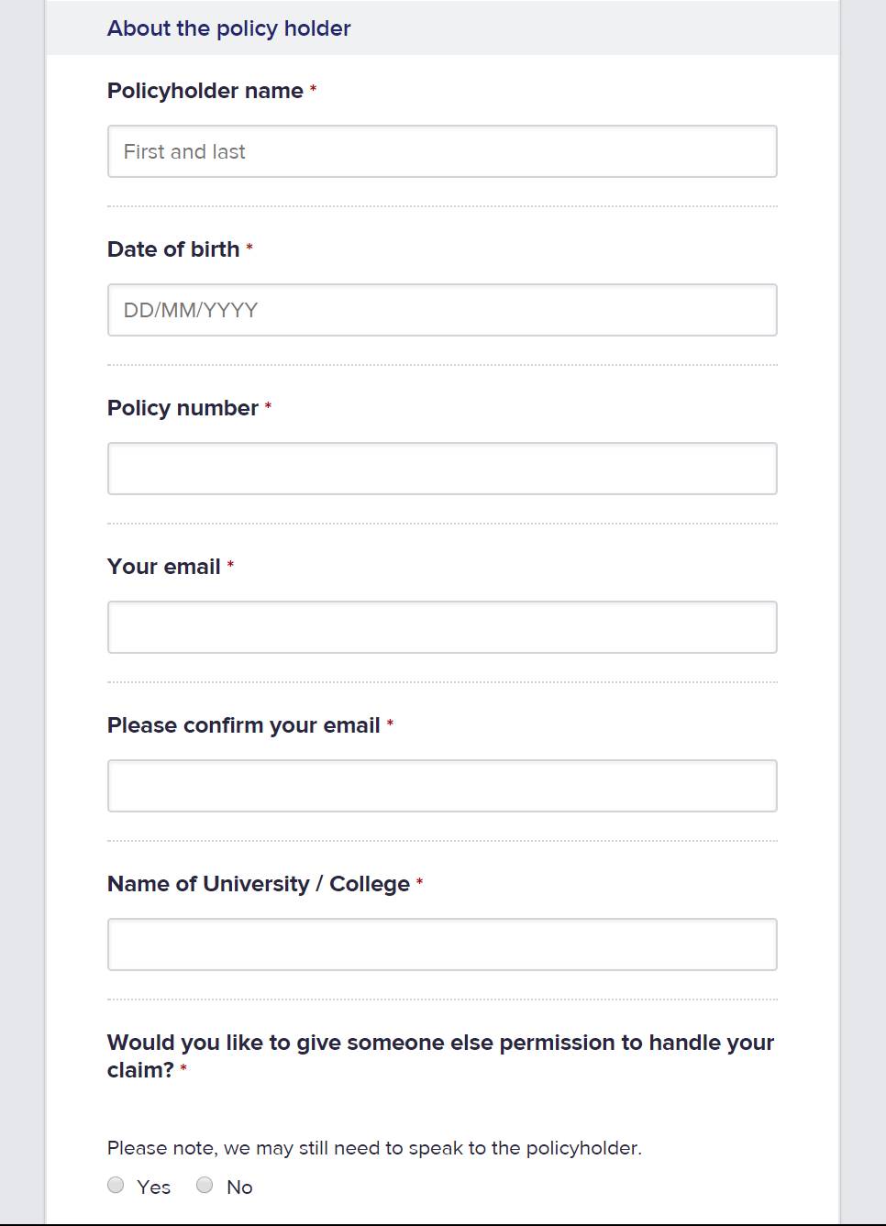Click the 'Please note' policyholder notice text
Viewport: 886px width, 1226px height.
click(374, 1148)
